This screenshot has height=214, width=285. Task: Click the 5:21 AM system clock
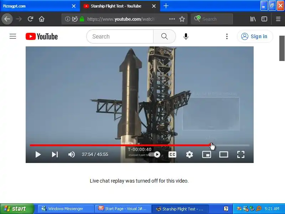pyautogui.click(x=272, y=209)
